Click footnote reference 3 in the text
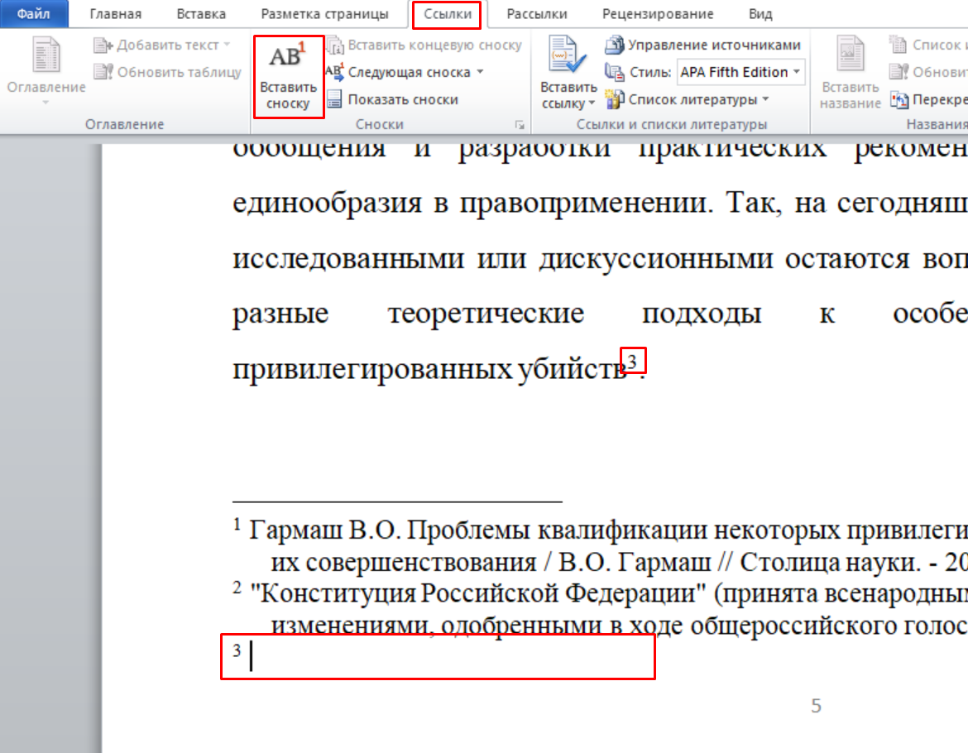968x753 pixels. coord(632,361)
